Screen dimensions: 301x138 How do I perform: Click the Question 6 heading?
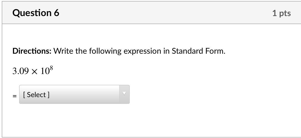[x=36, y=13]
